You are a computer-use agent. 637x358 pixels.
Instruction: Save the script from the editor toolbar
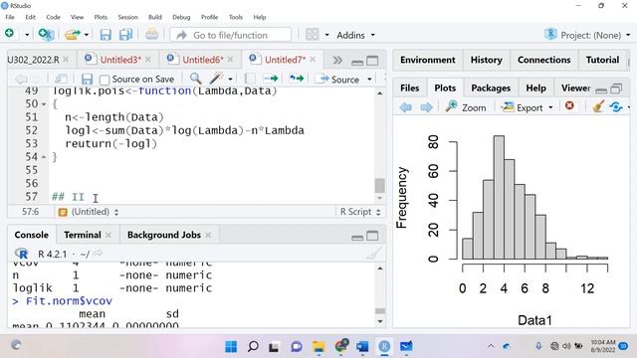coord(87,79)
